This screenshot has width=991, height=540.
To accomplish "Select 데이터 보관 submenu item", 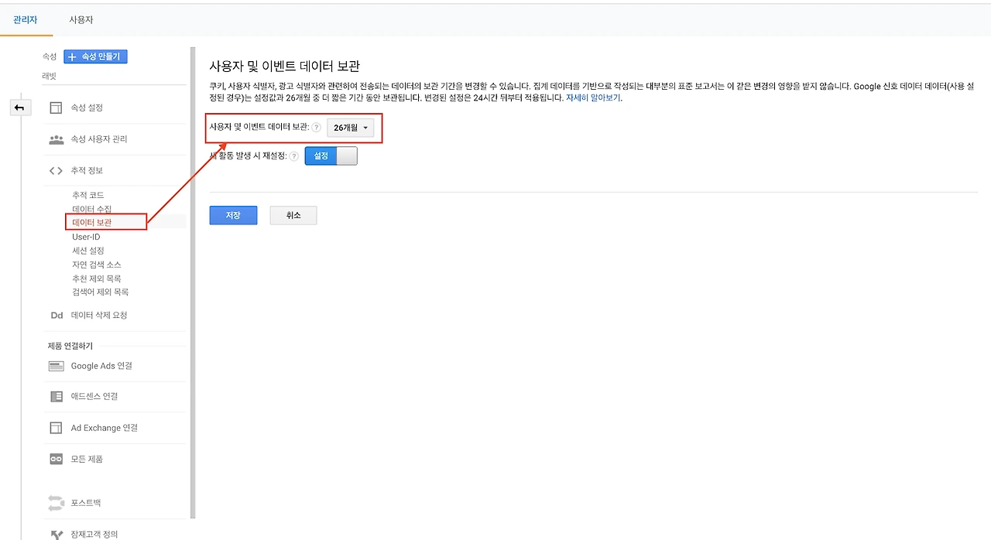I will click(x=92, y=222).
